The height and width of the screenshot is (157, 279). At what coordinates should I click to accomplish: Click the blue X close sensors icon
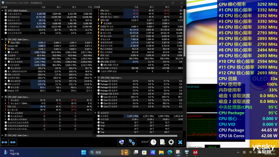click(180, 142)
